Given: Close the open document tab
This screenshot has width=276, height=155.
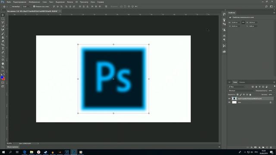Looking at the screenshot, I should (60, 11).
